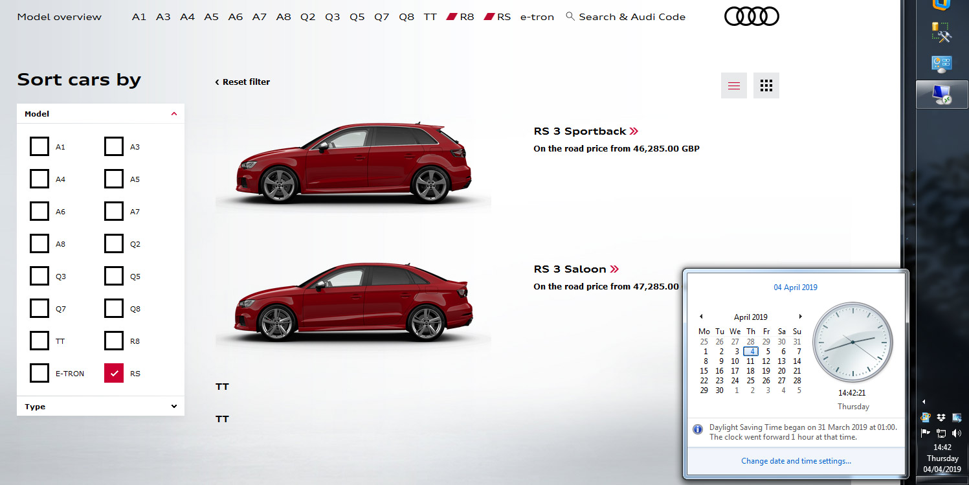Open the e-tron navigation item
The image size is (969, 485).
(537, 17)
